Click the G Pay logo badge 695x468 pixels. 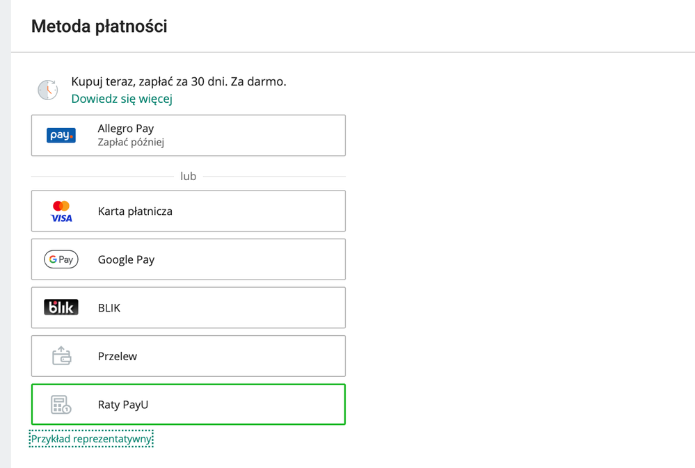coord(61,259)
